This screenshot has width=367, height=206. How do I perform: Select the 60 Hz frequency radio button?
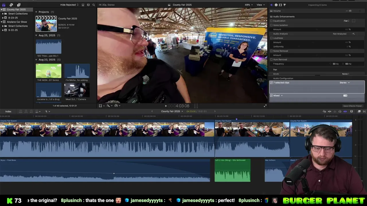343,64
